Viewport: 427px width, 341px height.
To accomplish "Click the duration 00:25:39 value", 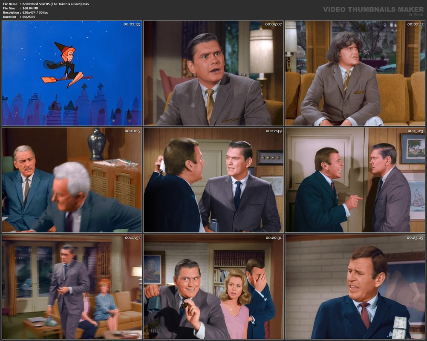I will click(29, 17).
